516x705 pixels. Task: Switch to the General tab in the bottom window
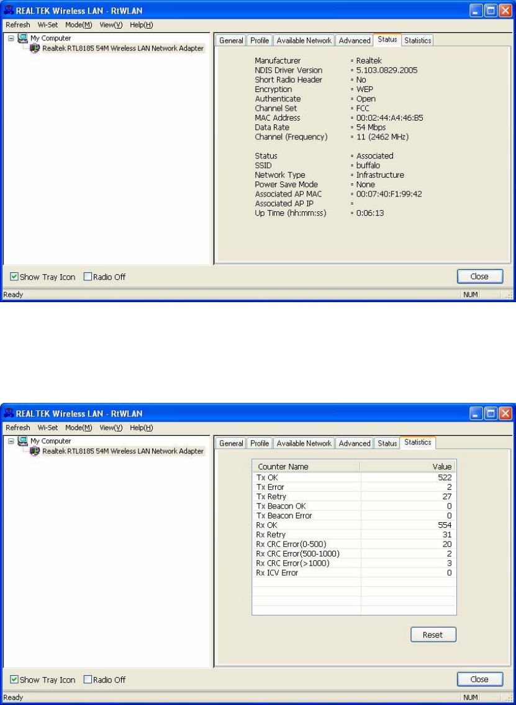click(231, 443)
